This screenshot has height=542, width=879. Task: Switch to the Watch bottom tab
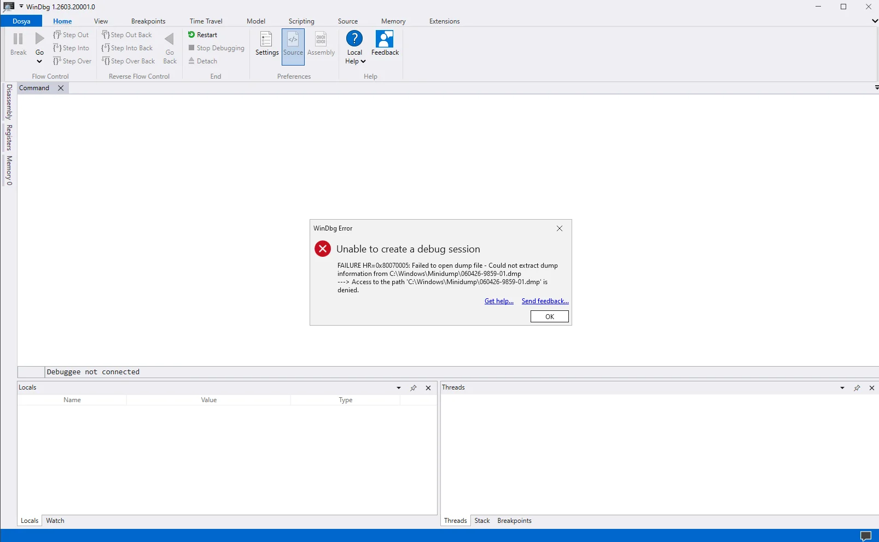click(55, 521)
